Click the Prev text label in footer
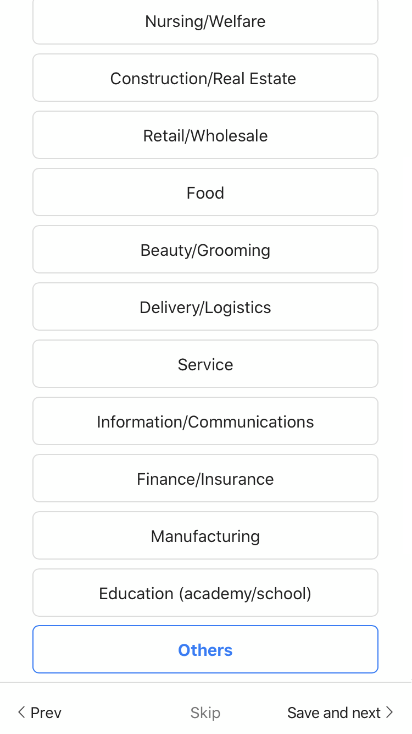Viewport: 412px width, 734px height. (x=46, y=713)
